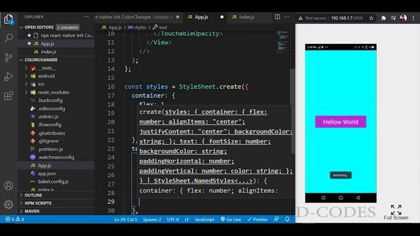This screenshot has width=420, height=236.
Task: Open the Search view in activity bar
Action: [9, 38]
